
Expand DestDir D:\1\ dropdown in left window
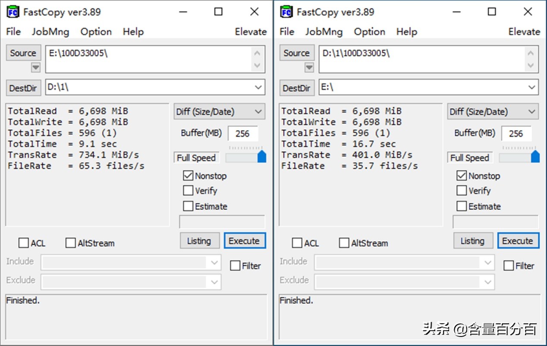(x=258, y=87)
